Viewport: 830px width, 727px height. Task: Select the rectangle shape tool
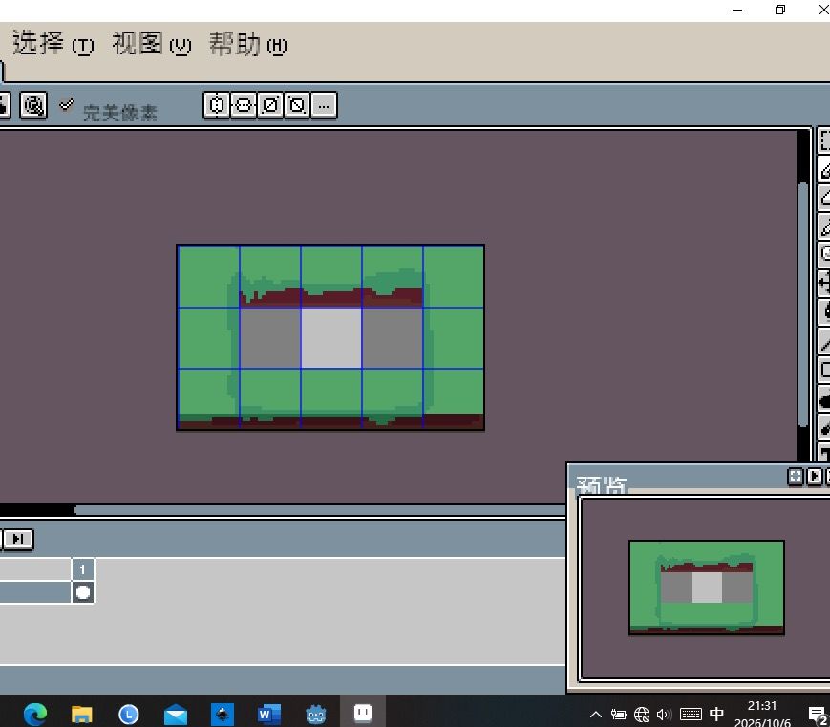tap(824, 370)
